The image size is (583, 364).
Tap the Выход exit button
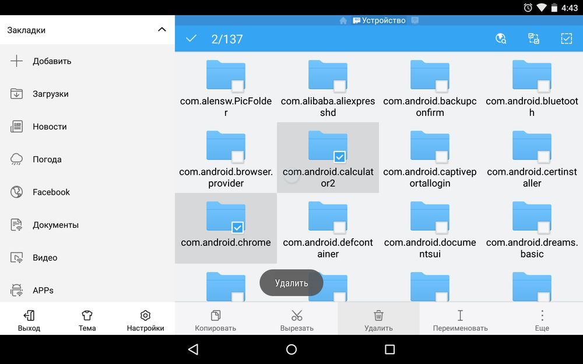tap(29, 321)
